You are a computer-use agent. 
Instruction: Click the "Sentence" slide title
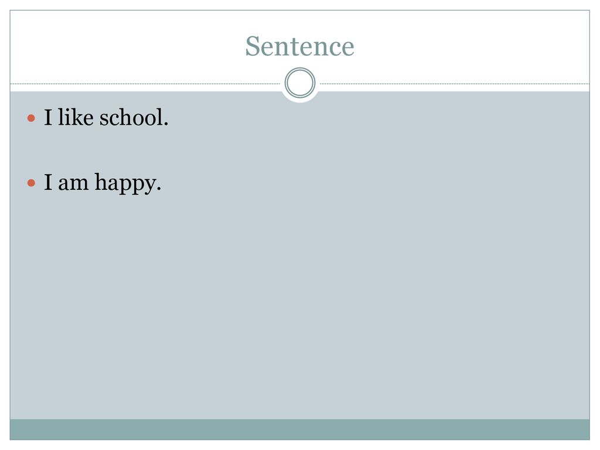[x=299, y=46]
